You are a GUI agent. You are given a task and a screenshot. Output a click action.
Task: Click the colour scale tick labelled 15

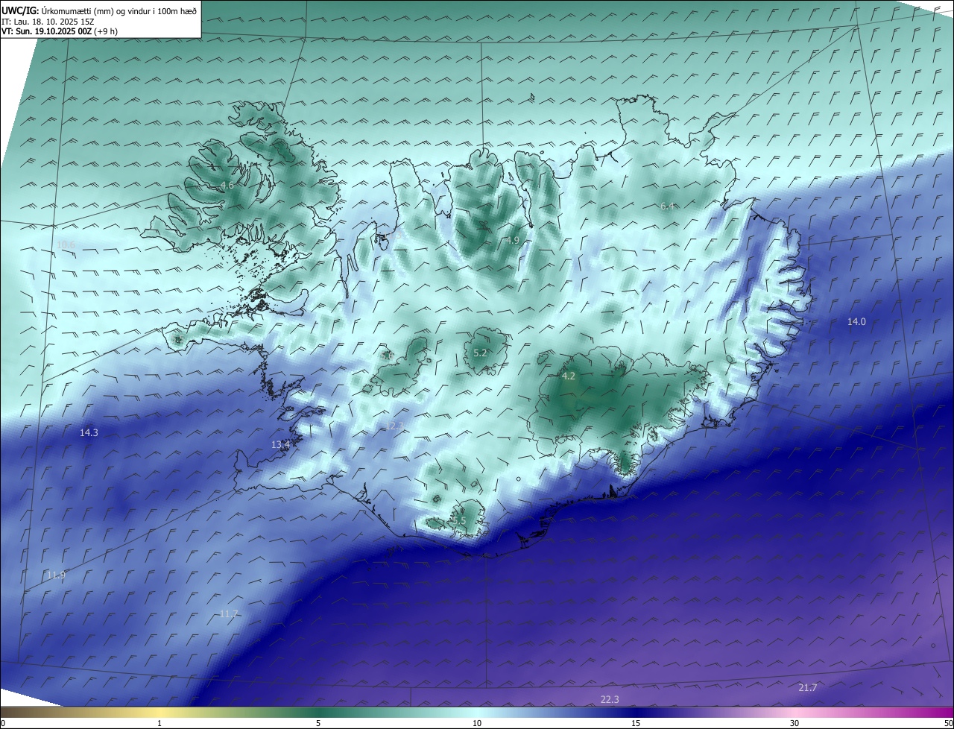coord(636,723)
